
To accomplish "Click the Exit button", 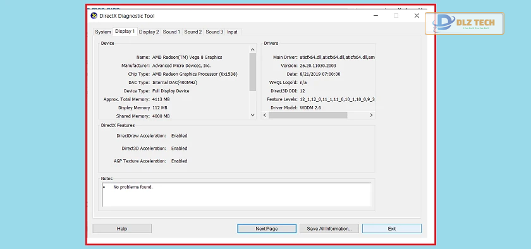I will click(x=392, y=229).
